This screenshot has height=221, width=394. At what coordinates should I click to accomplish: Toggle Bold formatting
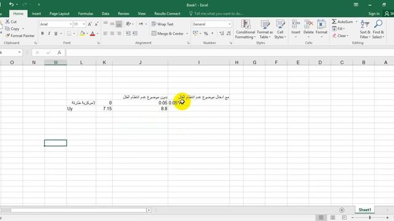pos(42,33)
